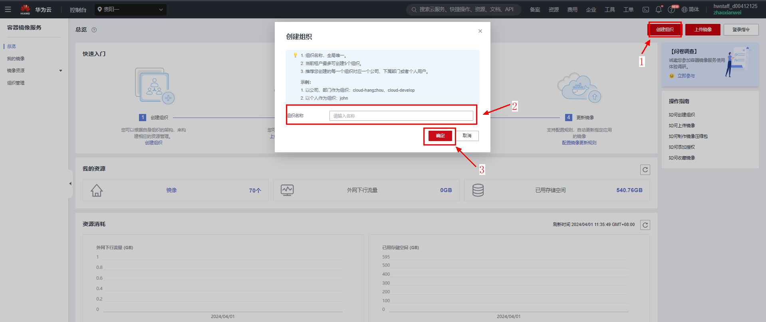The image size is (766, 322).
Task: Open the 70个 image count
Action: point(255,190)
